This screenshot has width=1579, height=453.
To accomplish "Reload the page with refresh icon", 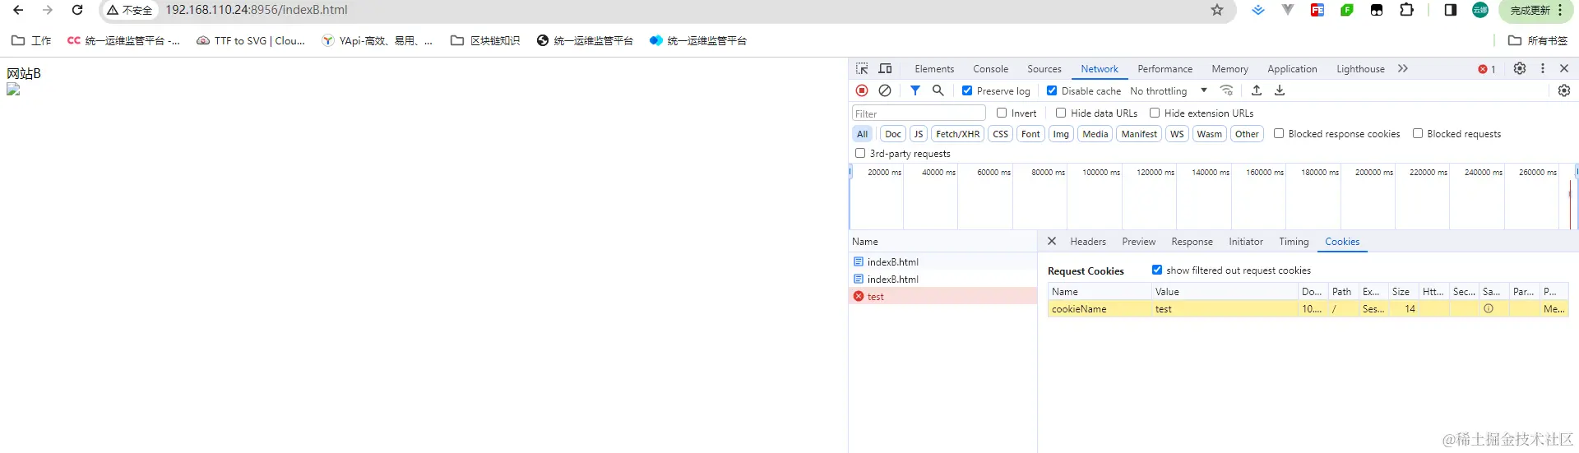I will 77,10.
